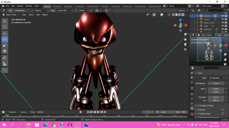Open the Playback dropdown in timeline
This screenshot has height=128, width=229.
point(13,112)
